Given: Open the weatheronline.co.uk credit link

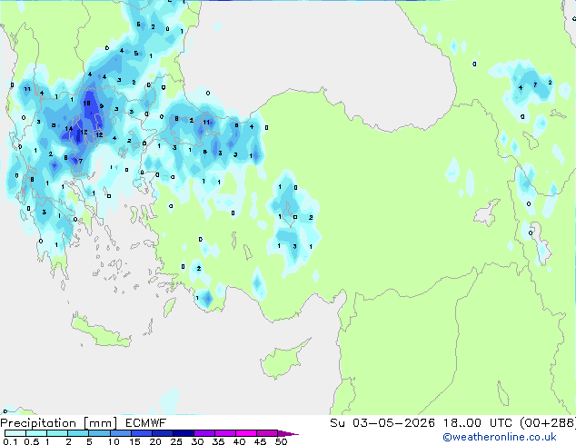Looking at the screenshot, I should (500, 437).
